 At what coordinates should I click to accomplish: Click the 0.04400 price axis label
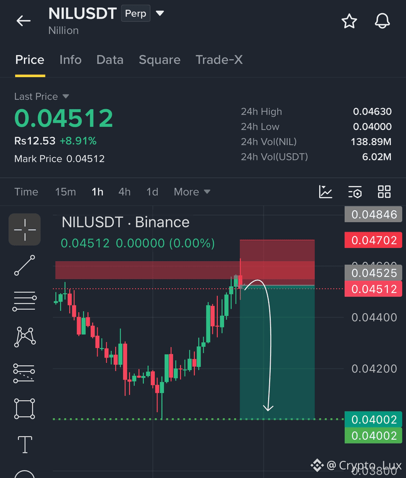click(x=374, y=318)
